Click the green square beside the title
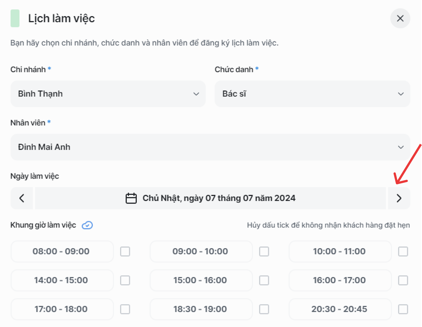The width and height of the screenshot is (422, 327). [x=15, y=18]
